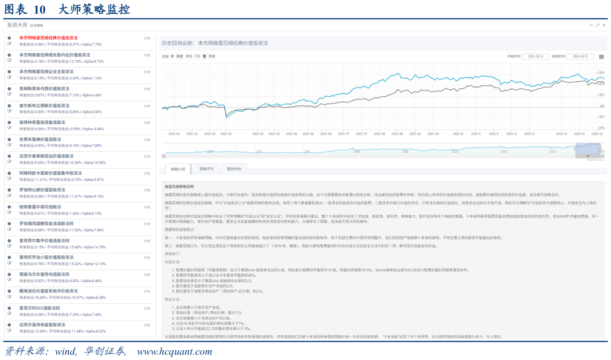Image resolution: width=611 pixels, height=360 pixels.
Task: Switch to the 最新持仓 tab
Action: (x=234, y=169)
